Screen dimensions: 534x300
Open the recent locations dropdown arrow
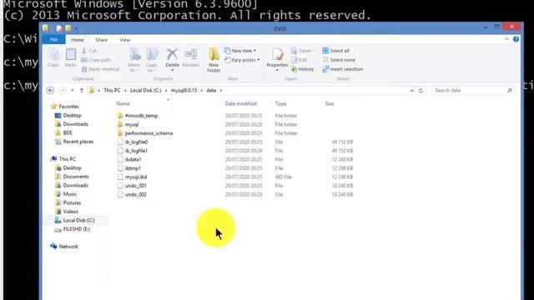(73, 91)
